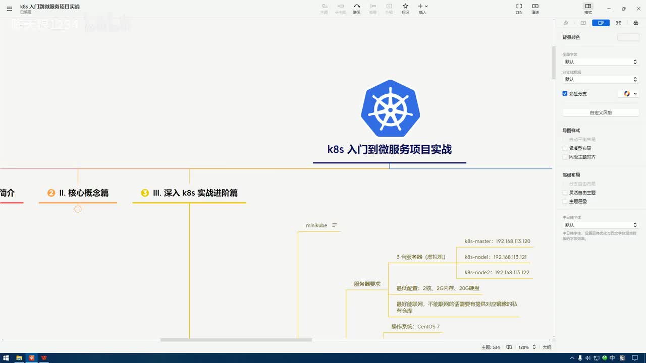Viewport: 646px width, 363px height.
Task: Switch to the Color theme tab in panel
Action: tap(635, 23)
